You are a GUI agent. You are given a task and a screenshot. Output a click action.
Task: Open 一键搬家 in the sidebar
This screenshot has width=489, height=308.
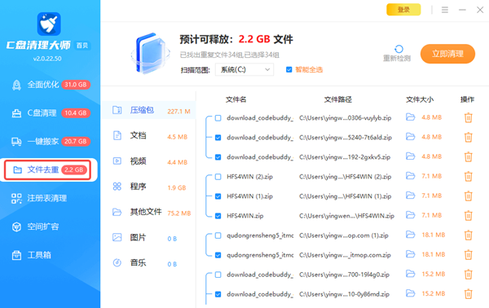coord(51,141)
